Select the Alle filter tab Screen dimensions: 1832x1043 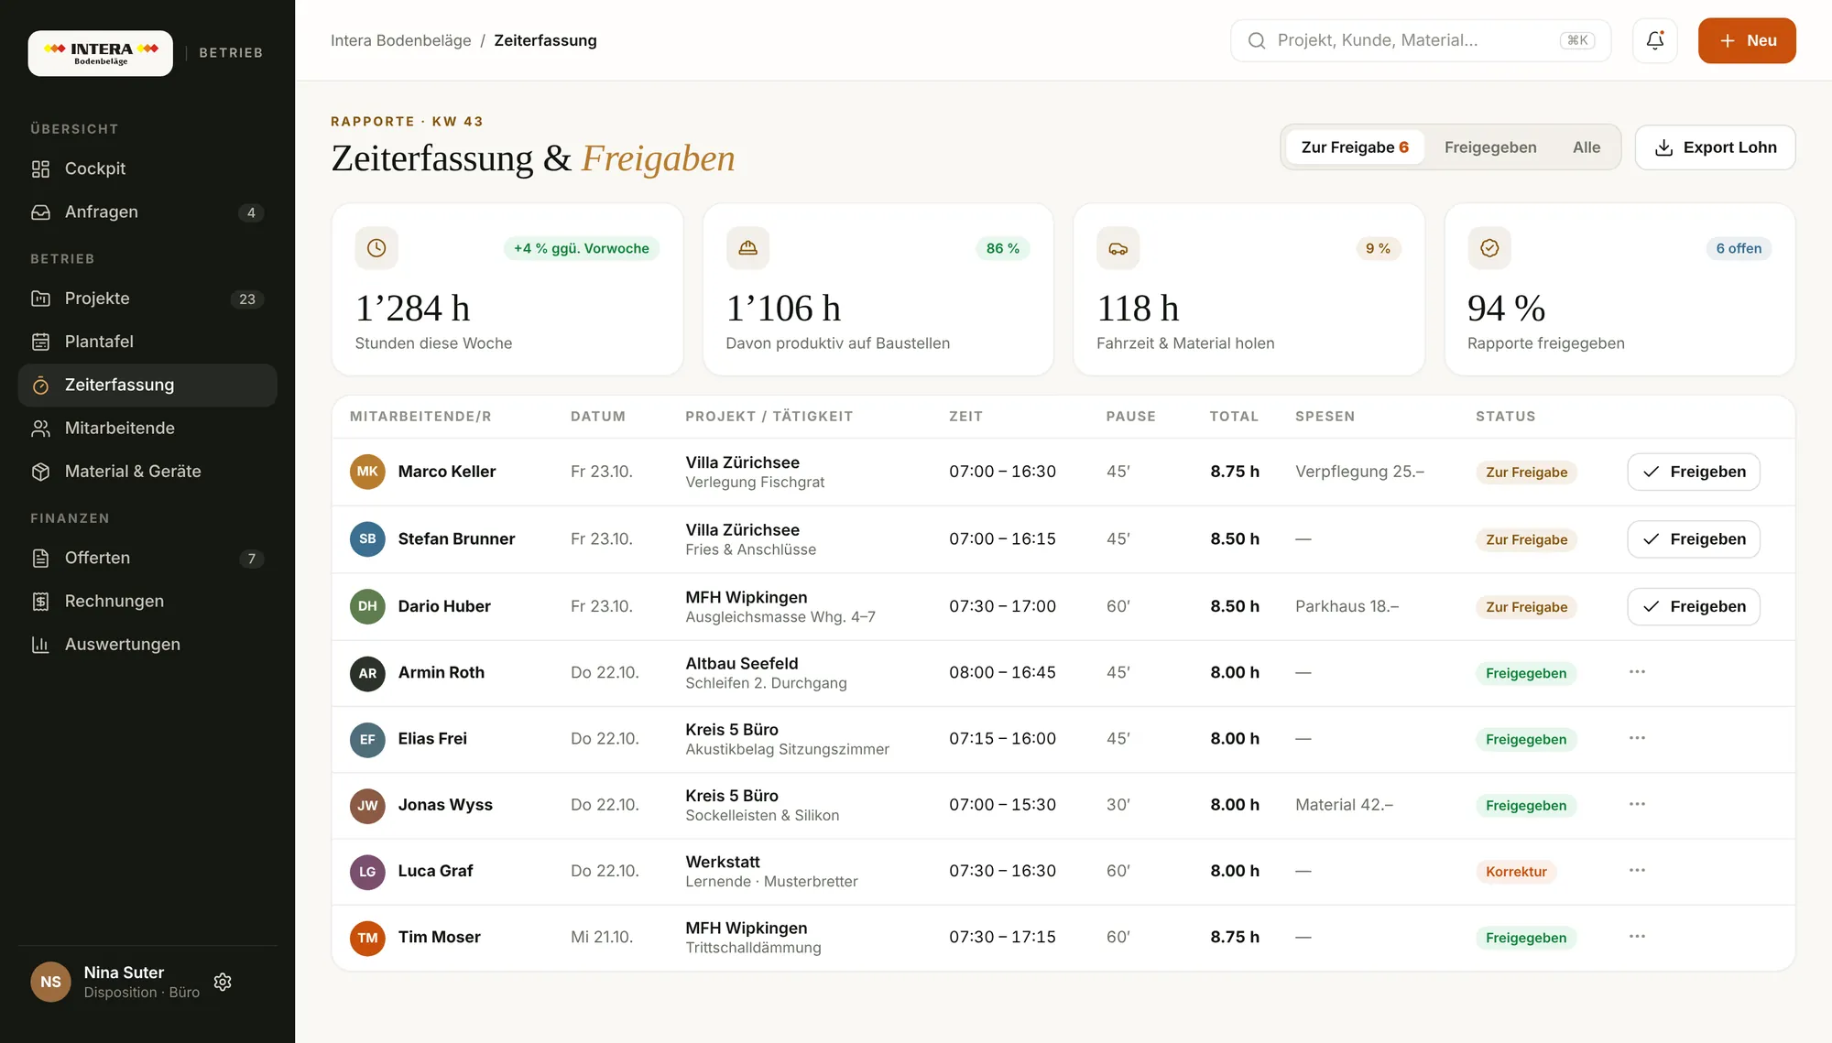1587,147
